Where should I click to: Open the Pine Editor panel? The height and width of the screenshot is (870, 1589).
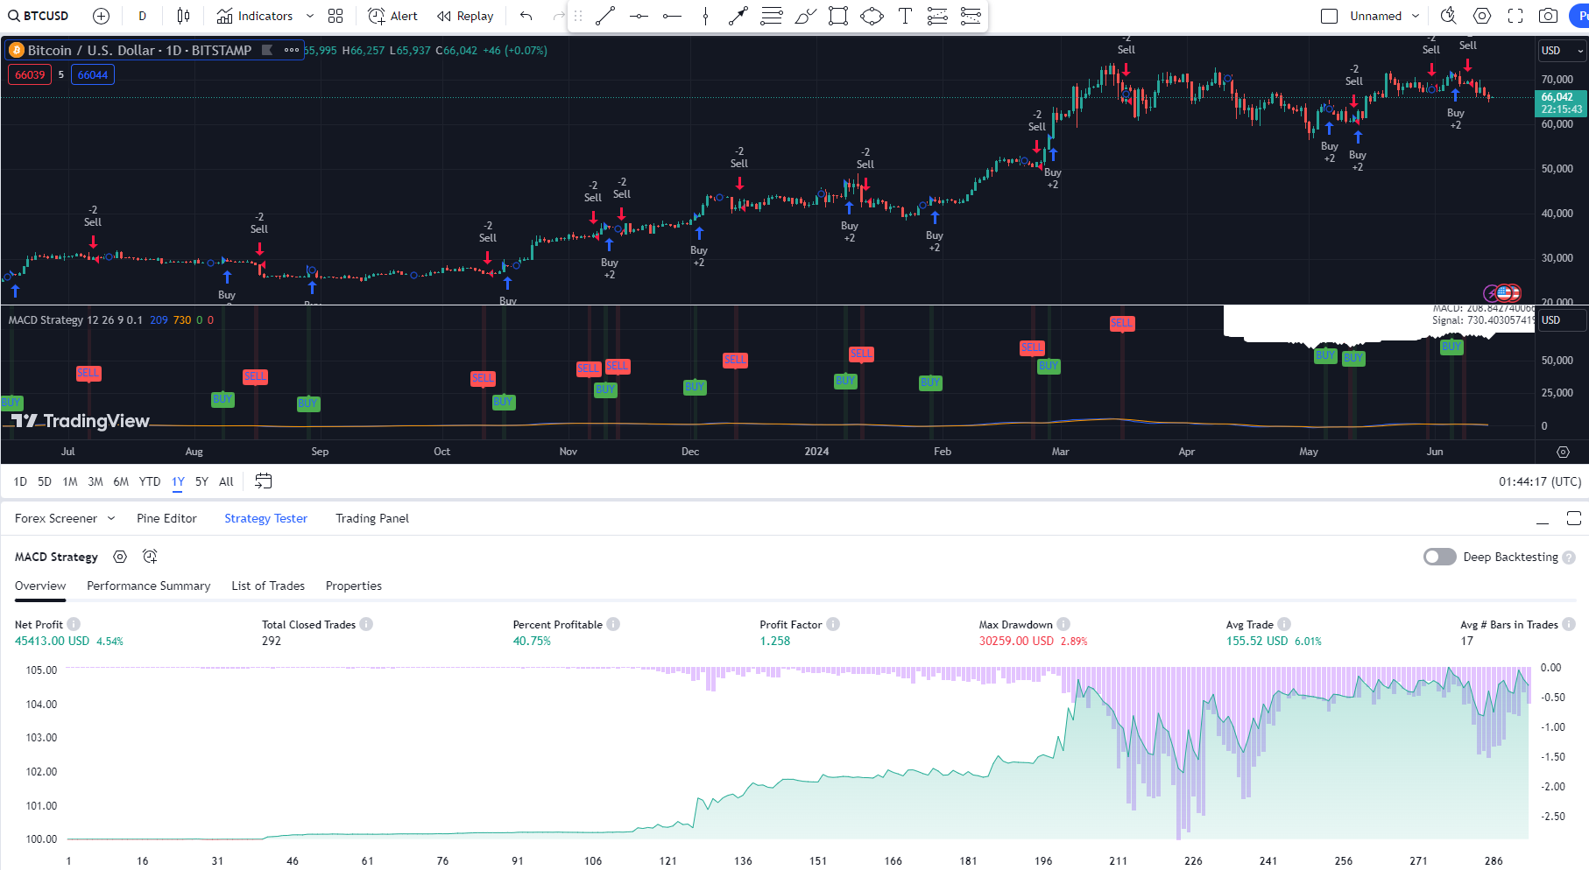pos(166,518)
